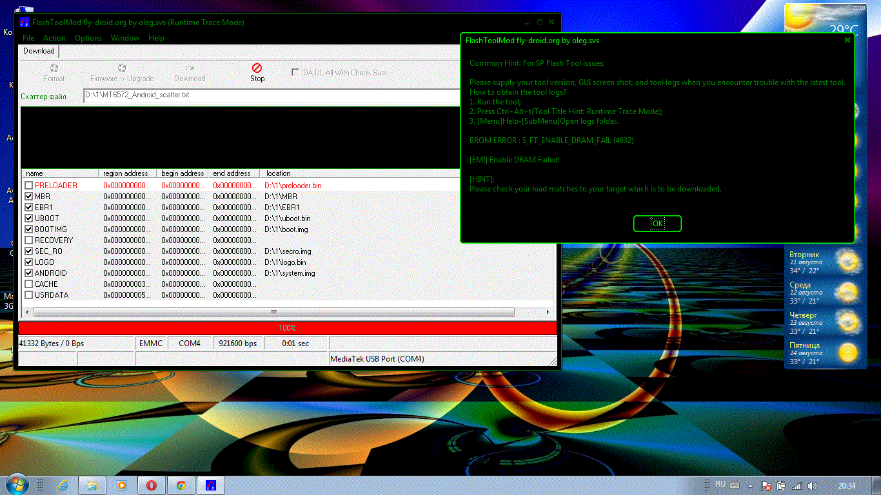Sort by the name column header

point(60,173)
